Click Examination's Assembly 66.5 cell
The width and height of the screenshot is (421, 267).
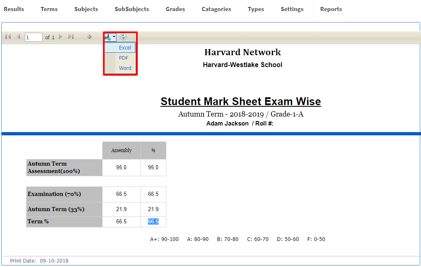point(121,194)
